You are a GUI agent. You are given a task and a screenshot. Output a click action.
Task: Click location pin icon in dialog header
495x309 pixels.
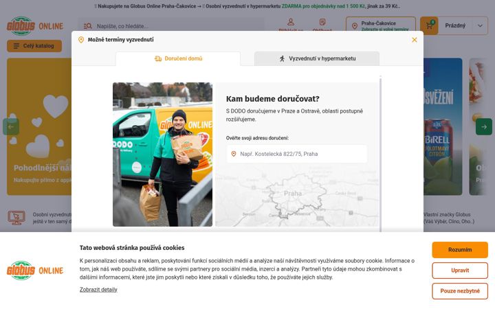[81, 40]
